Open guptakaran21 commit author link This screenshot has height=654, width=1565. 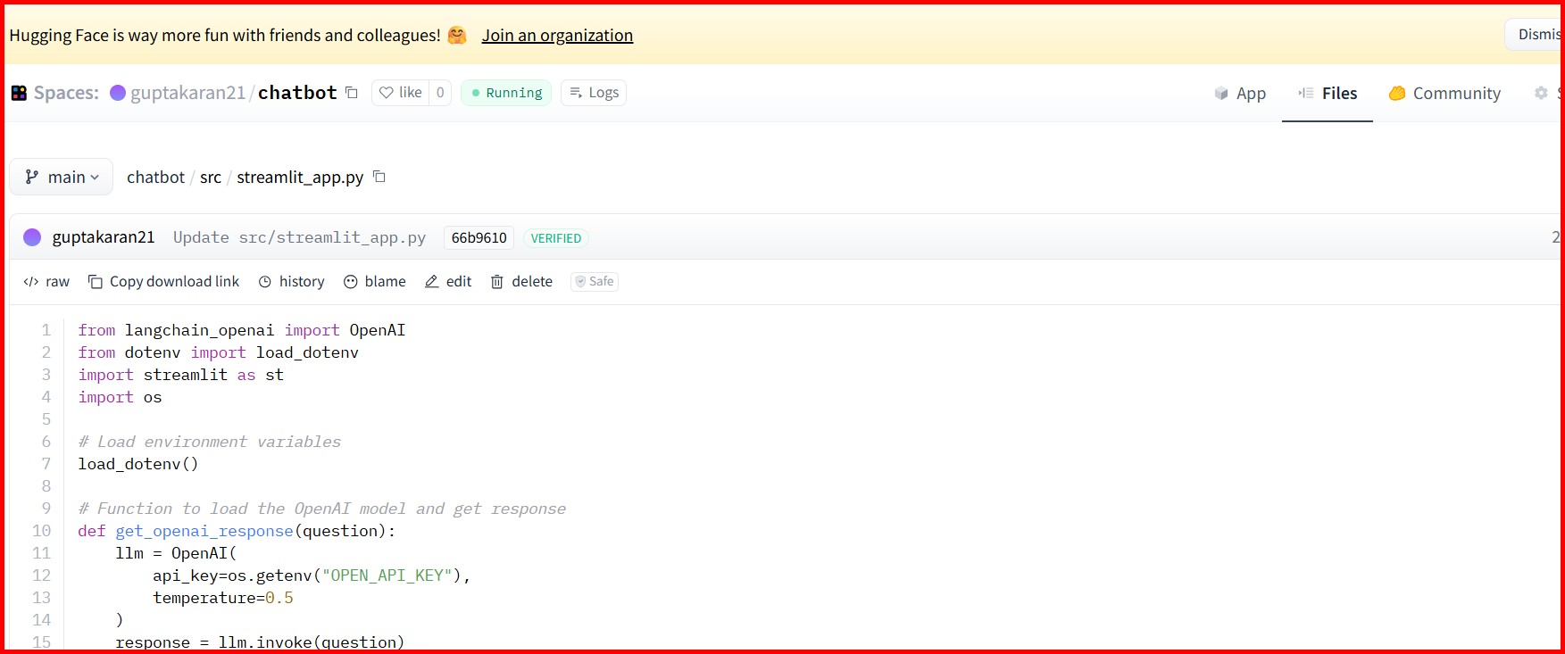coord(104,237)
